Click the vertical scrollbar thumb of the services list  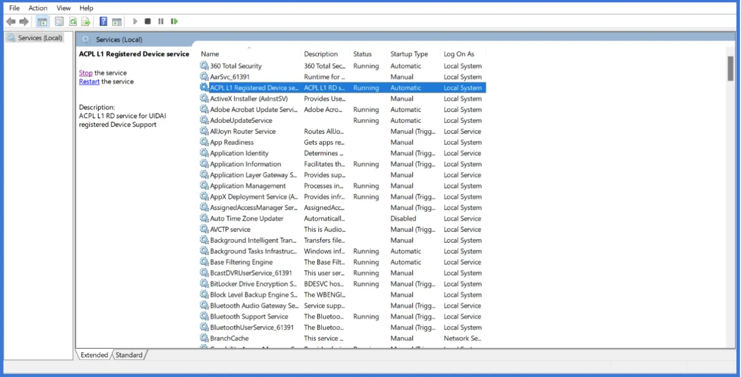point(730,69)
